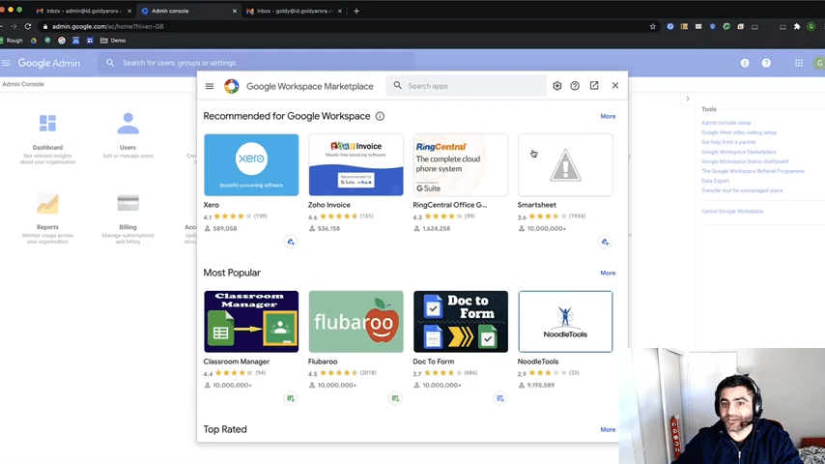The image size is (825, 464).
Task: Click the Admin Console breadcrumb
Action: [23, 84]
